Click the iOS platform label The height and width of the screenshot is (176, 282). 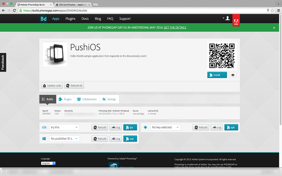click(x=44, y=127)
